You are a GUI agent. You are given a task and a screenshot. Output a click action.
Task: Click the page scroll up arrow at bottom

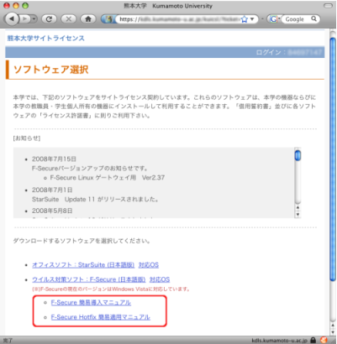coord(333,326)
